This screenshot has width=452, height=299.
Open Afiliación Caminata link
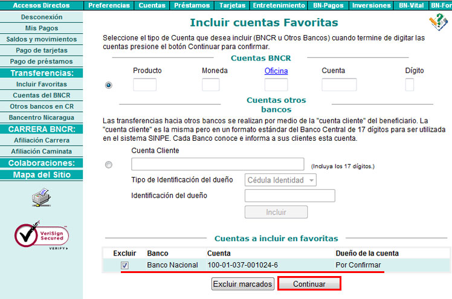pos(42,151)
